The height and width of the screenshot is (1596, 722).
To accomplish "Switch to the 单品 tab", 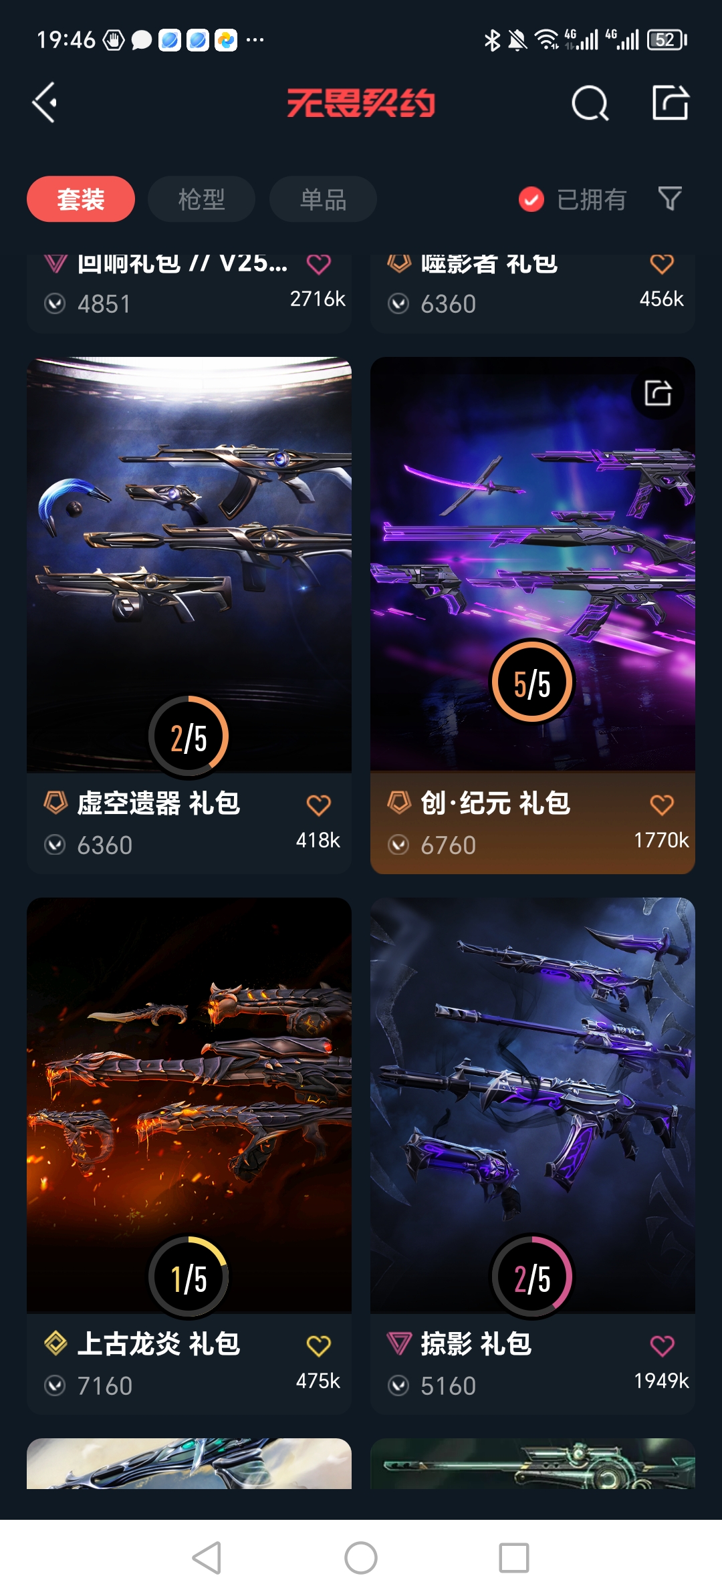I will click(x=323, y=199).
